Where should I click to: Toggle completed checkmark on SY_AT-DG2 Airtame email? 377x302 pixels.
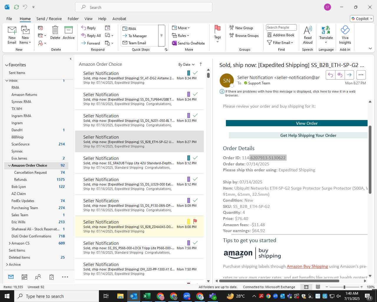195,73
